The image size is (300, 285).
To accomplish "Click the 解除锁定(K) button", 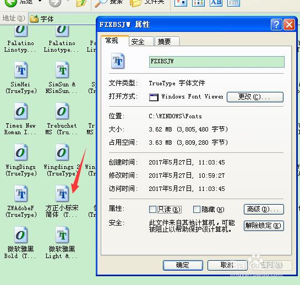I will (264, 226).
